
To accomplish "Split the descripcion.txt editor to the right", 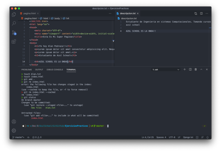I will tap(201, 13).
